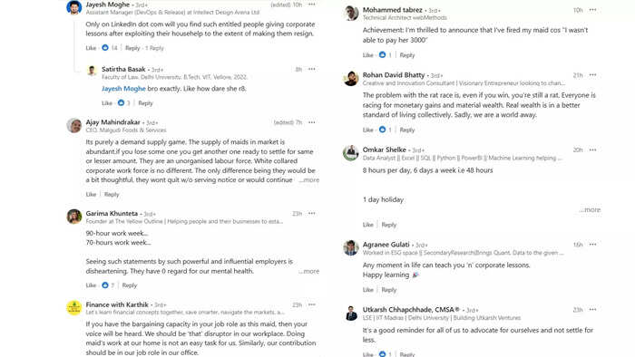This screenshot has height=357, width=635.
Task: Open the three-dot menu on Jayesh Moghe's comment
Action: [x=311, y=5]
